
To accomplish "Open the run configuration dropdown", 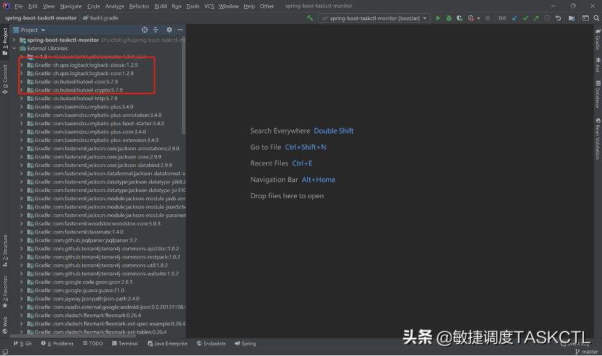I will [374, 18].
